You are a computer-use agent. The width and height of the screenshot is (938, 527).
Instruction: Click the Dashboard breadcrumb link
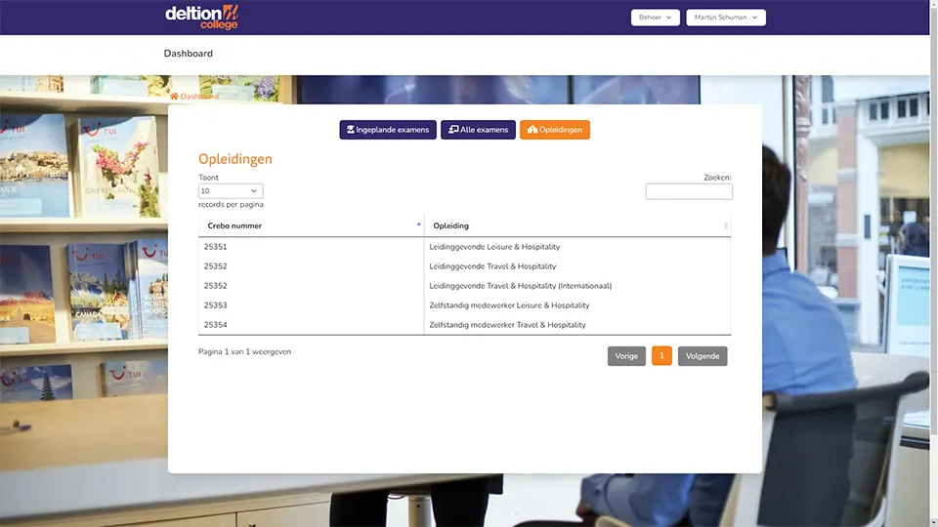[x=199, y=97]
